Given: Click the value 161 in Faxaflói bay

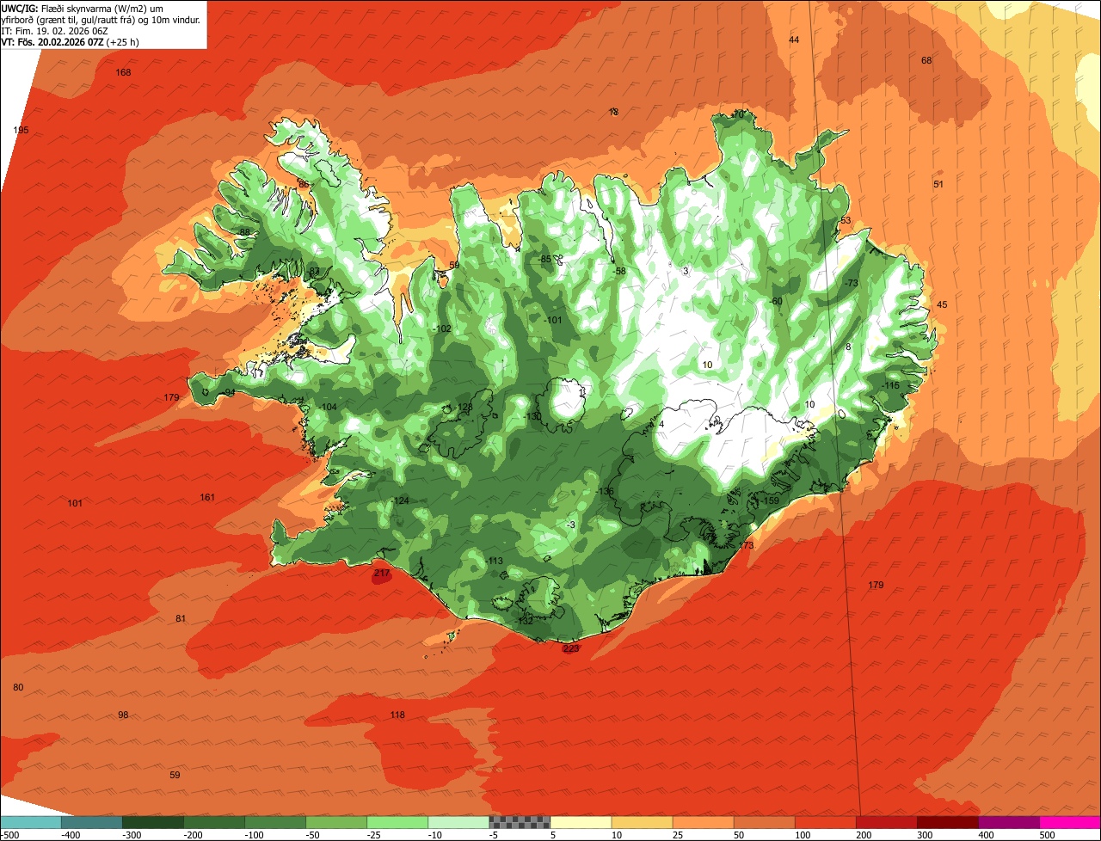Looking at the screenshot, I should pyautogui.click(x=207, y=497).
